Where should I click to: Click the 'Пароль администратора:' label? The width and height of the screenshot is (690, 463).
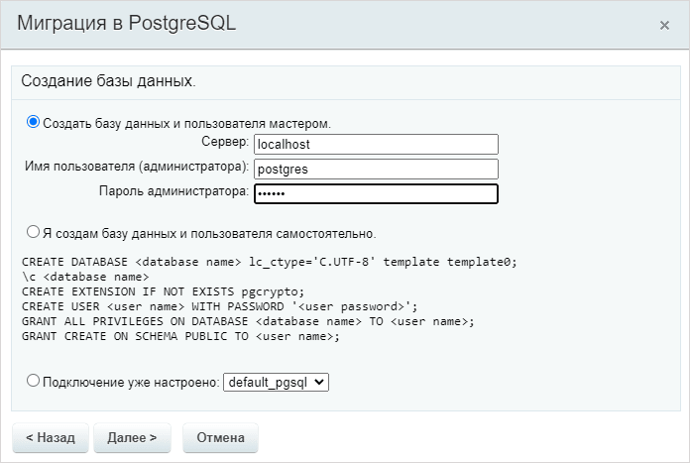click(x=173, y=191)
